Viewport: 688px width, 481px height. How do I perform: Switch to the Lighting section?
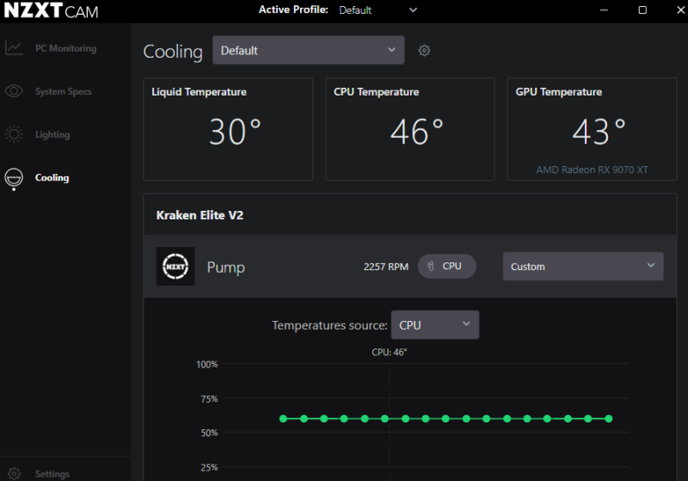tap(52, 134)
